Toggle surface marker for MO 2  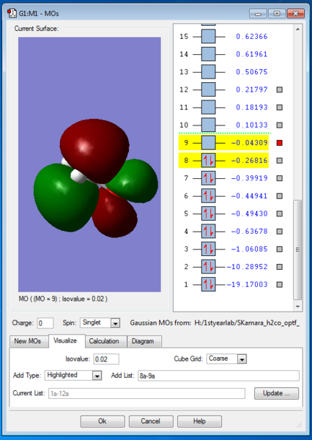tap(280, 267)
